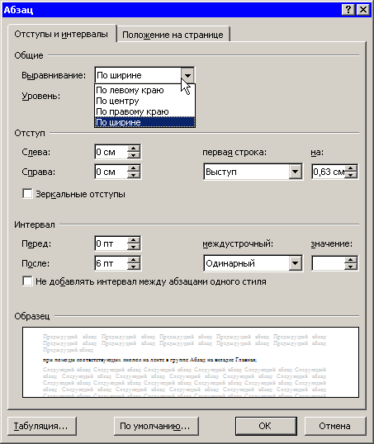
Task: Click the empty значение spacing field
Action: coord(329,263)
